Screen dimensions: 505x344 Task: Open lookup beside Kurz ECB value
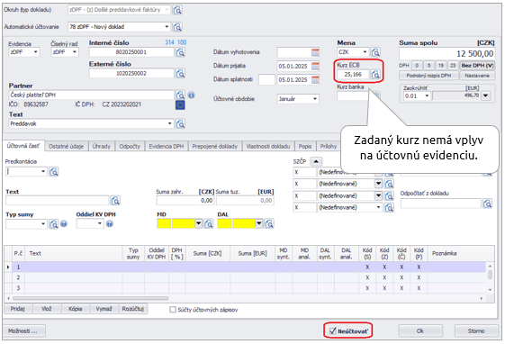(x=375, y=75)
